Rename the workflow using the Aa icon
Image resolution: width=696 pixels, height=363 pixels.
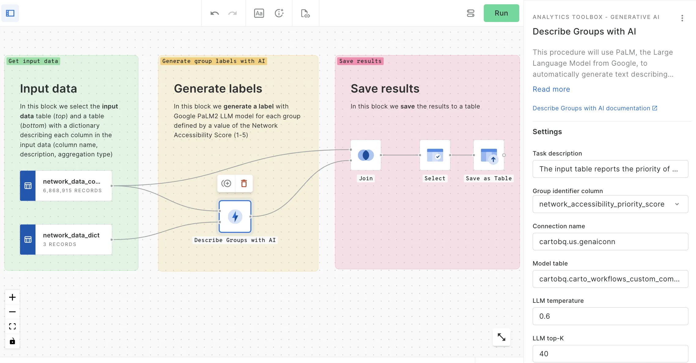(x=259, y=13)
